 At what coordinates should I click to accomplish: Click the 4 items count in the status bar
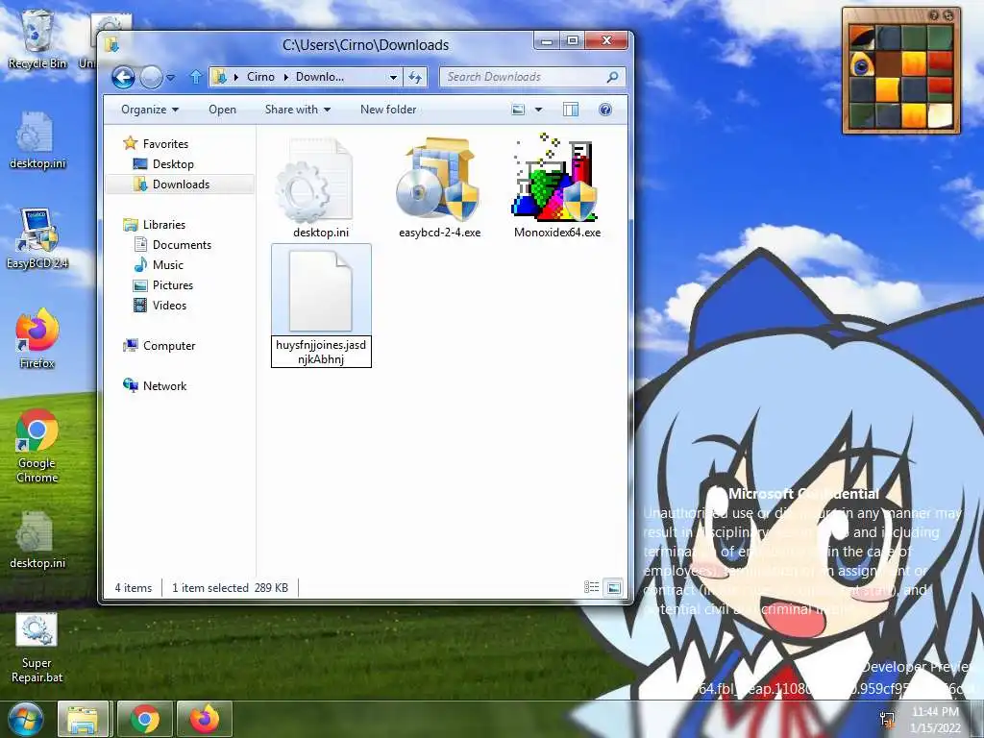[133, 588]
